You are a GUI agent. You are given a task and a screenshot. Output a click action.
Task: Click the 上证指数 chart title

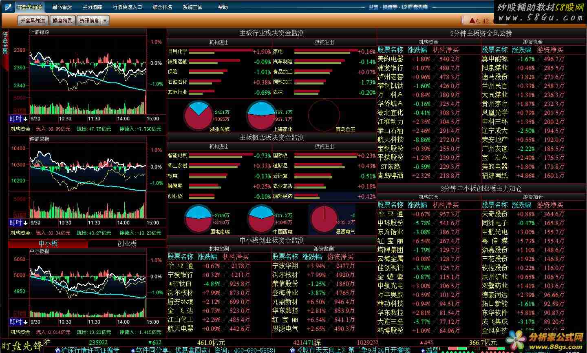(x=40, y=32)
